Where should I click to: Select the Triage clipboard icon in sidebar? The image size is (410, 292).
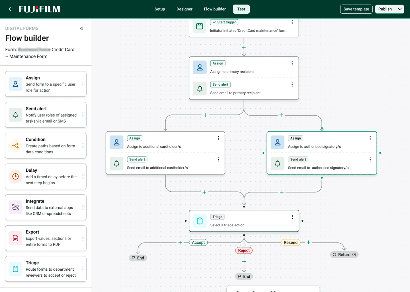pos(15,269)
